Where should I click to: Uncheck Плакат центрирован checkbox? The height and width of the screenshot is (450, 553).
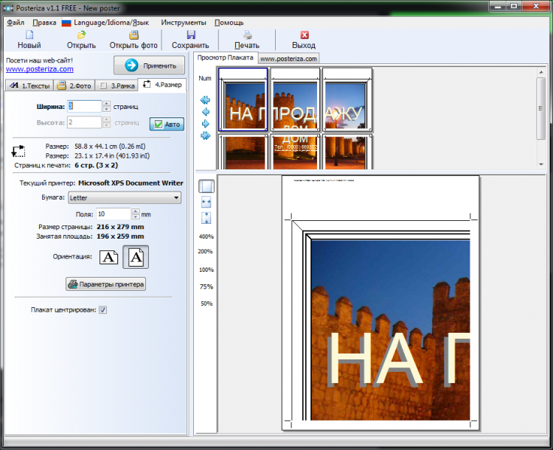pos(103,310)
